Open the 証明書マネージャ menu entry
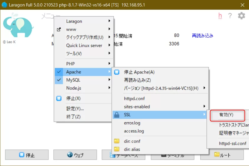The width and height of the screenshot is (249, 166). pos(234,133)
